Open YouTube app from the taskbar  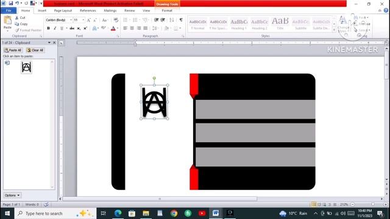point(202,214)
